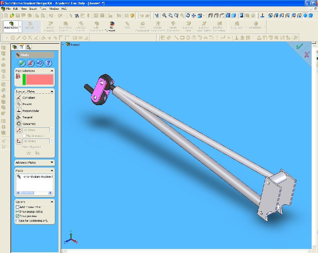
Task: Open the Window menu
Action: 54,8
